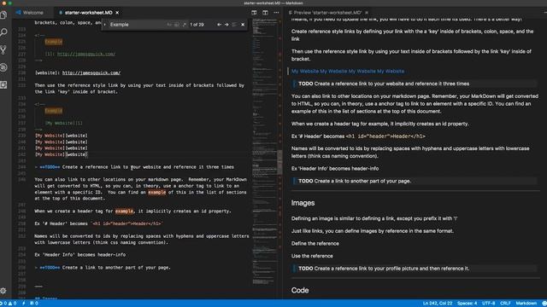
Task: Open the Manage gear menu
Action: (3, 291)
